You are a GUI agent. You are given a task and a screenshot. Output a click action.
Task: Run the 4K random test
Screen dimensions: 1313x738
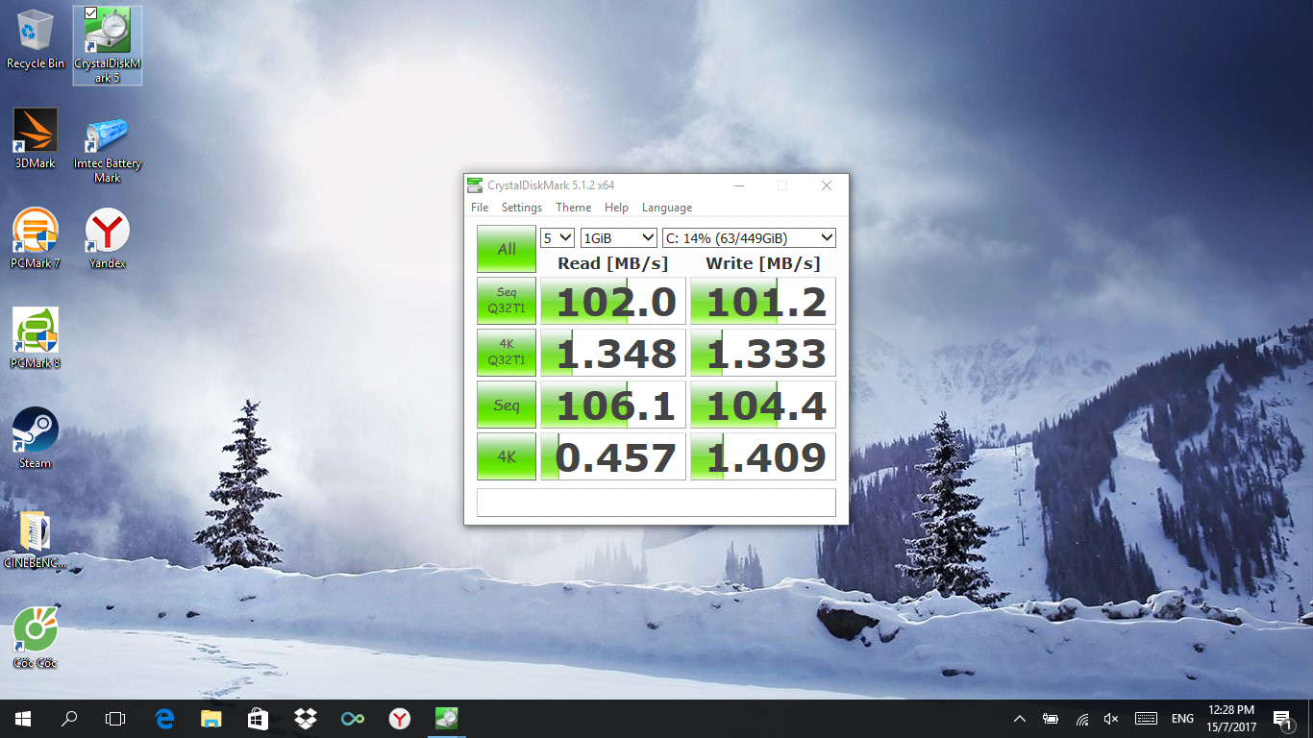506,455
